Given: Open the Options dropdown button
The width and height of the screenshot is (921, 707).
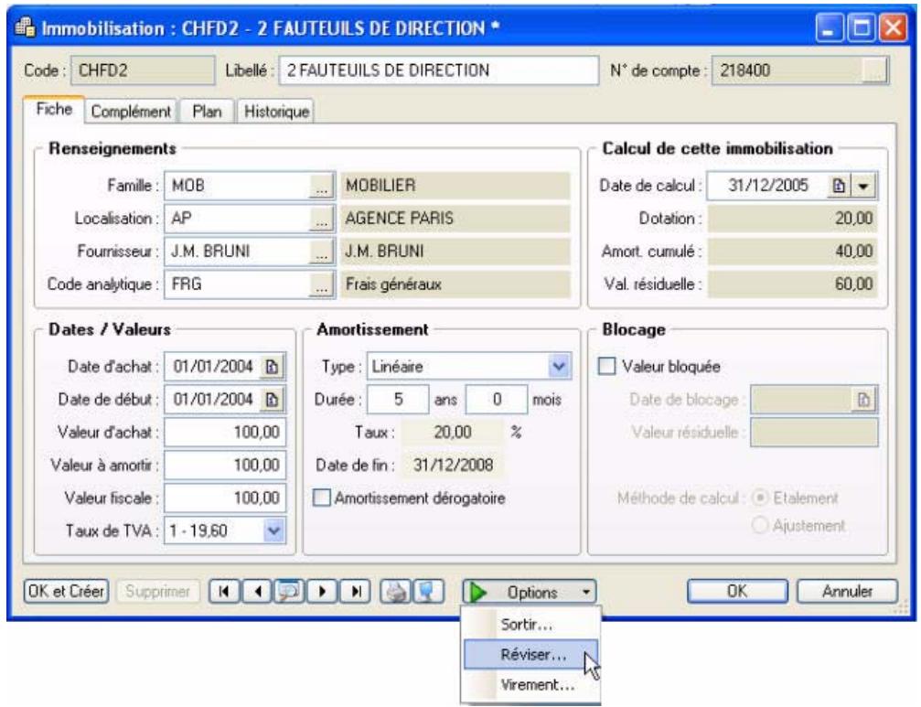Looking at the screenshot, I should pyautogui.click(x=530, y=592).
